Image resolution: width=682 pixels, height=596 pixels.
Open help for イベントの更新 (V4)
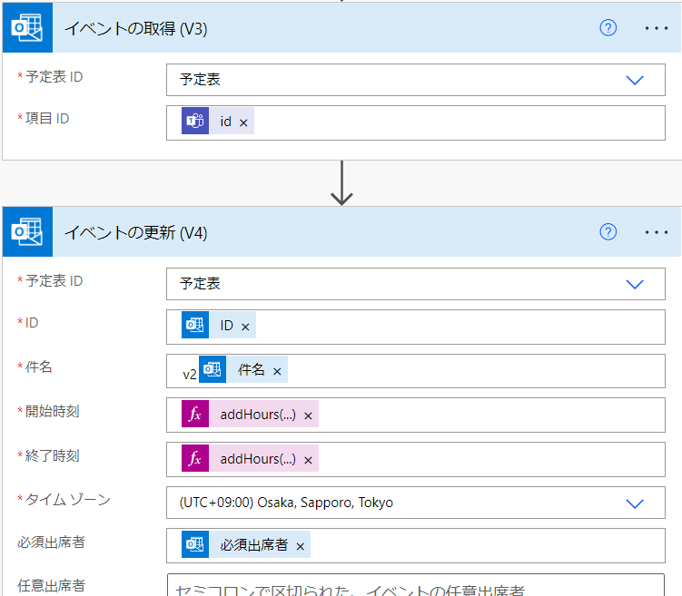coord(608,232)
